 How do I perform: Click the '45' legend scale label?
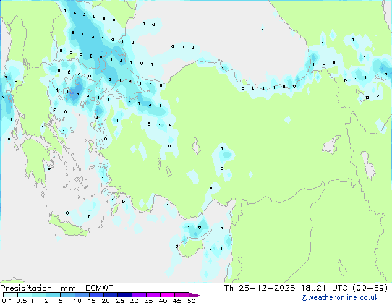177,301
